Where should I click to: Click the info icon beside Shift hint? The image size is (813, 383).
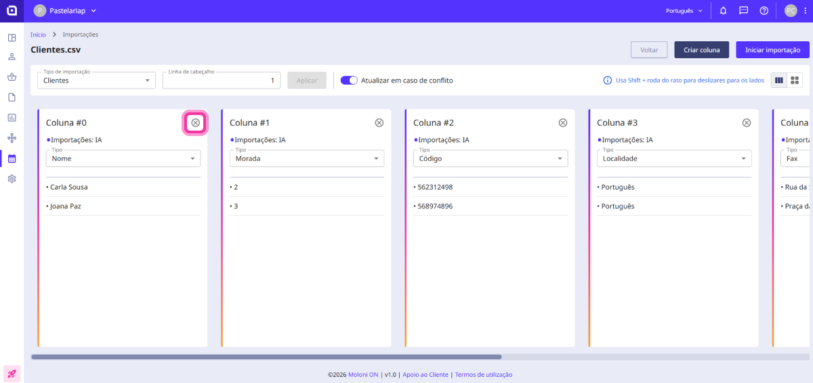point(608,80)
